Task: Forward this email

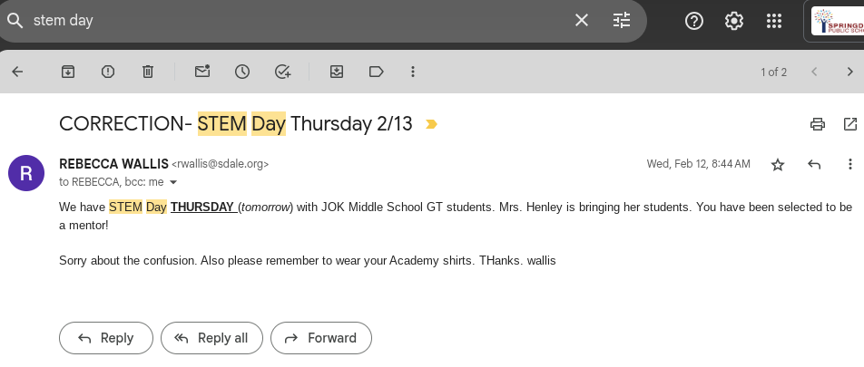Action: pyautogui.click(x=320, y=338)
